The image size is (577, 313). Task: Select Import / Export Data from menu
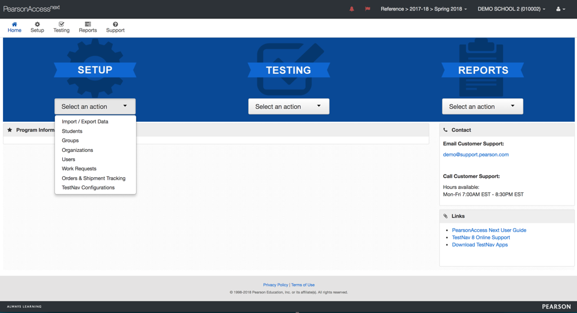coord(85,122)
